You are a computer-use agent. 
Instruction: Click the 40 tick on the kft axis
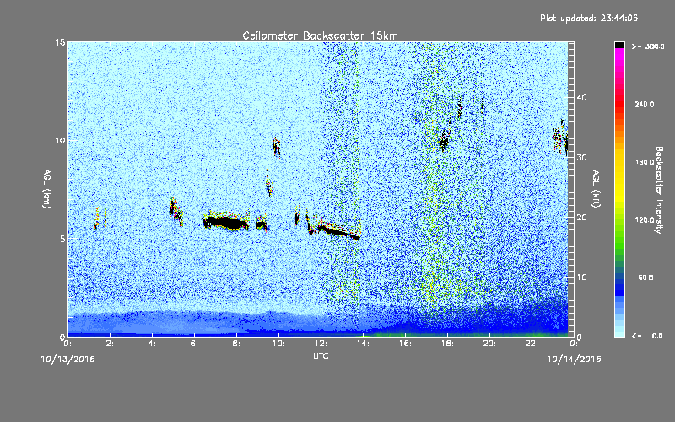pos(581,97)
